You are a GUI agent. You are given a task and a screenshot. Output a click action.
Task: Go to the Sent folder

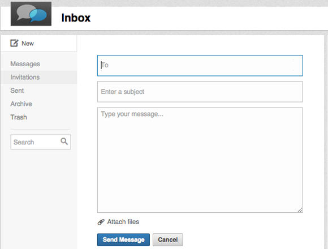17,91
